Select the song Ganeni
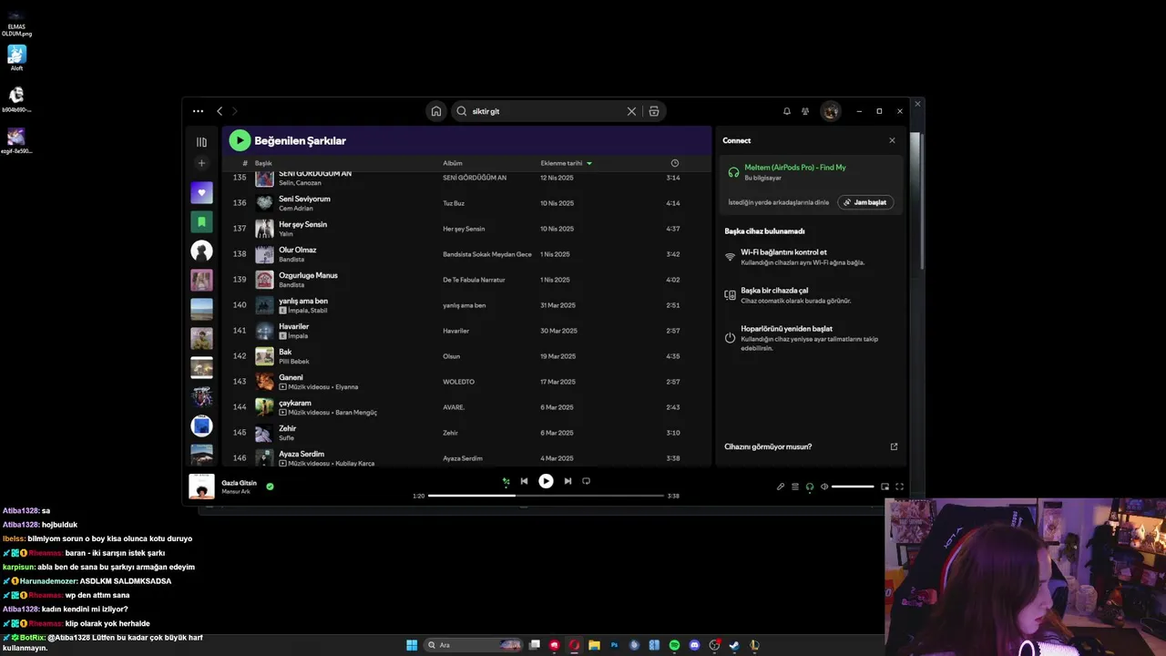The image size is (1166, 656). click(x=291, y=377)
